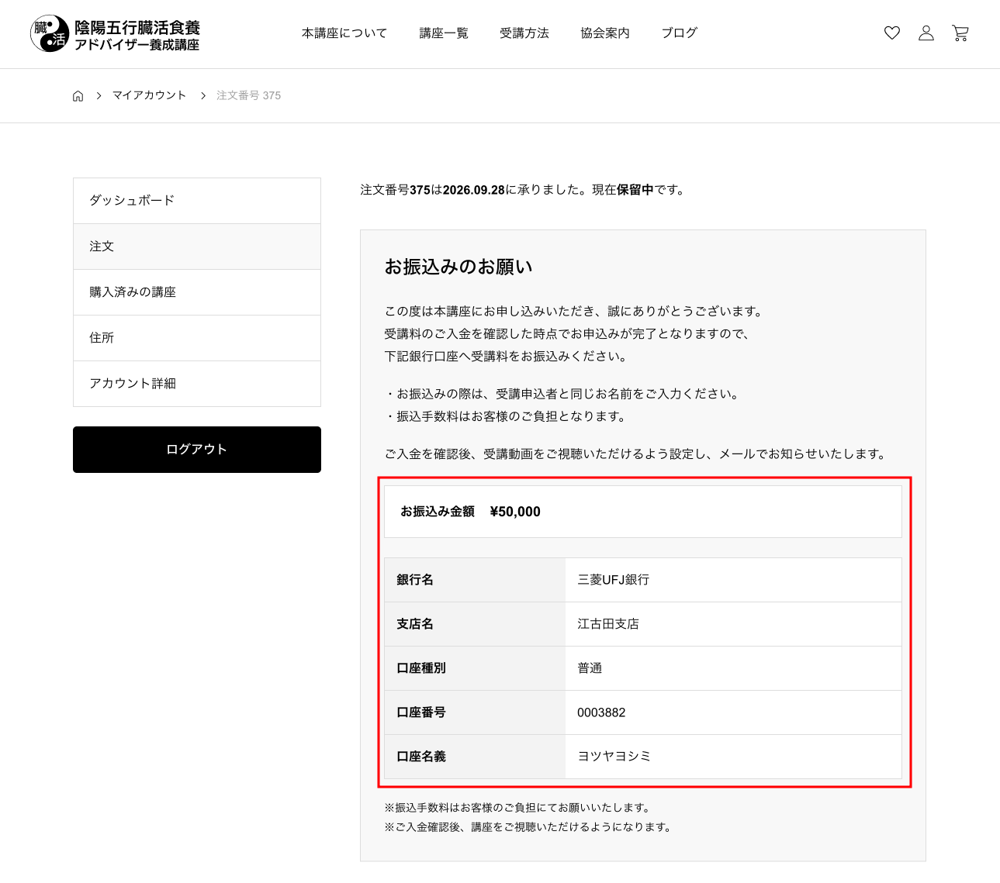Click the bullet ・振込手数料はお客様のご負担となります

506,416
